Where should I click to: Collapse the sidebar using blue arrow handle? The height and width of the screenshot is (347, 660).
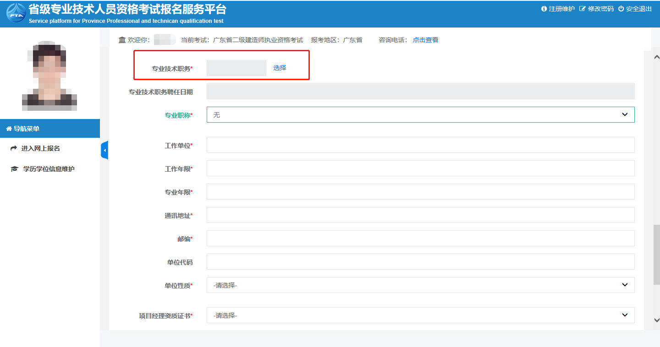(x=104, y=150)
